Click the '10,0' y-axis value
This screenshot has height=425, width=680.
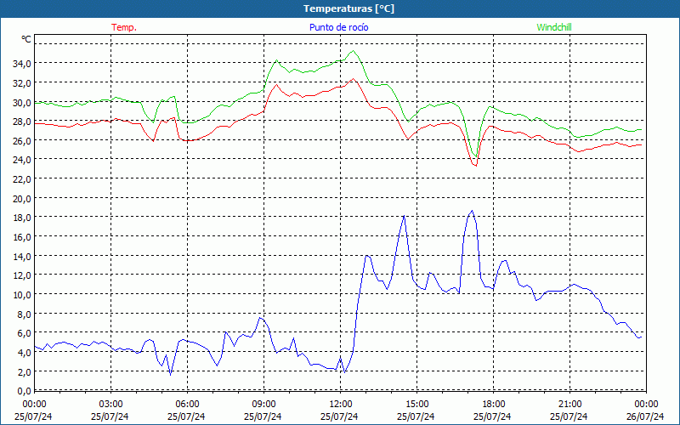(x=22, y=295)
